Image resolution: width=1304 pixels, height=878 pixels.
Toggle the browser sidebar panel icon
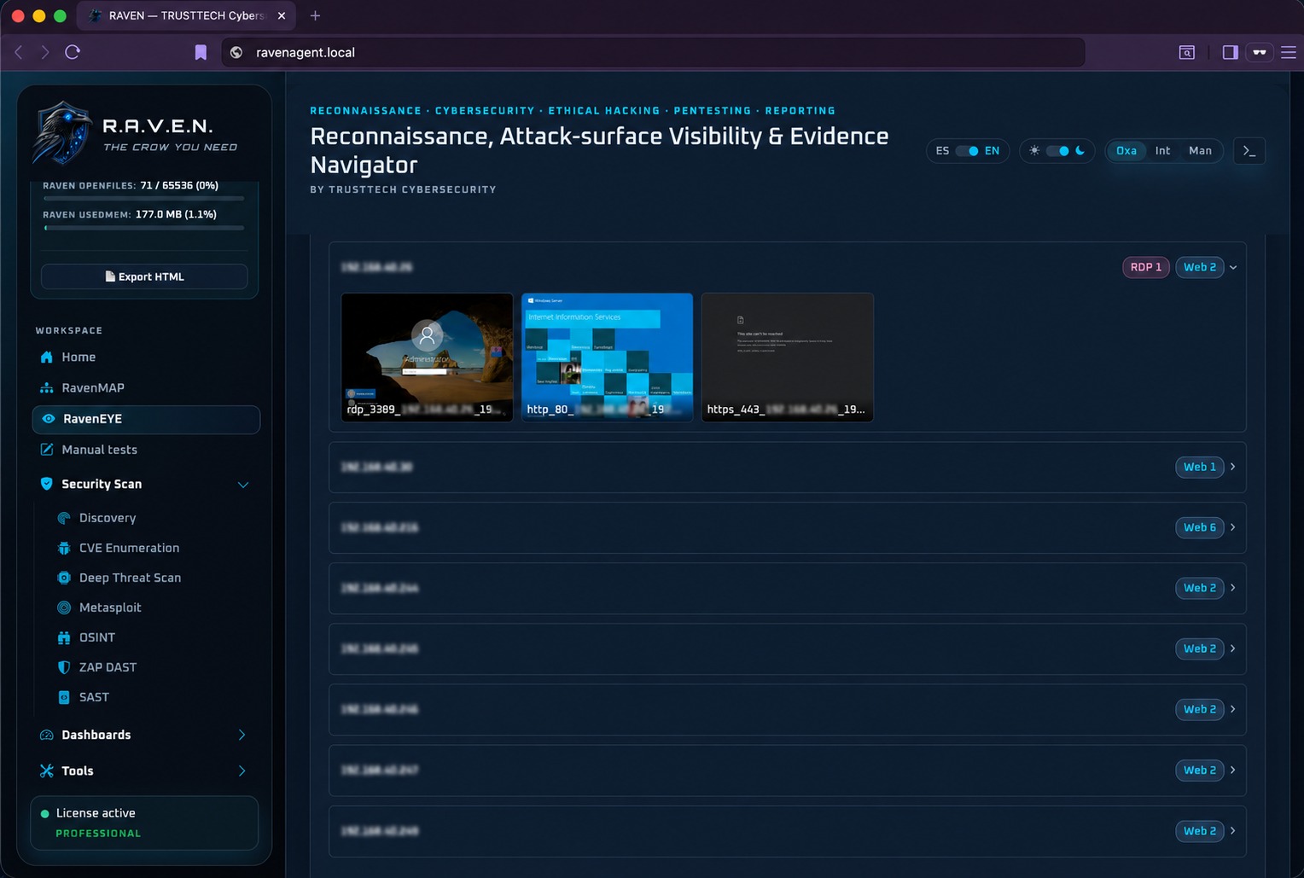[x=1230, y=52]
